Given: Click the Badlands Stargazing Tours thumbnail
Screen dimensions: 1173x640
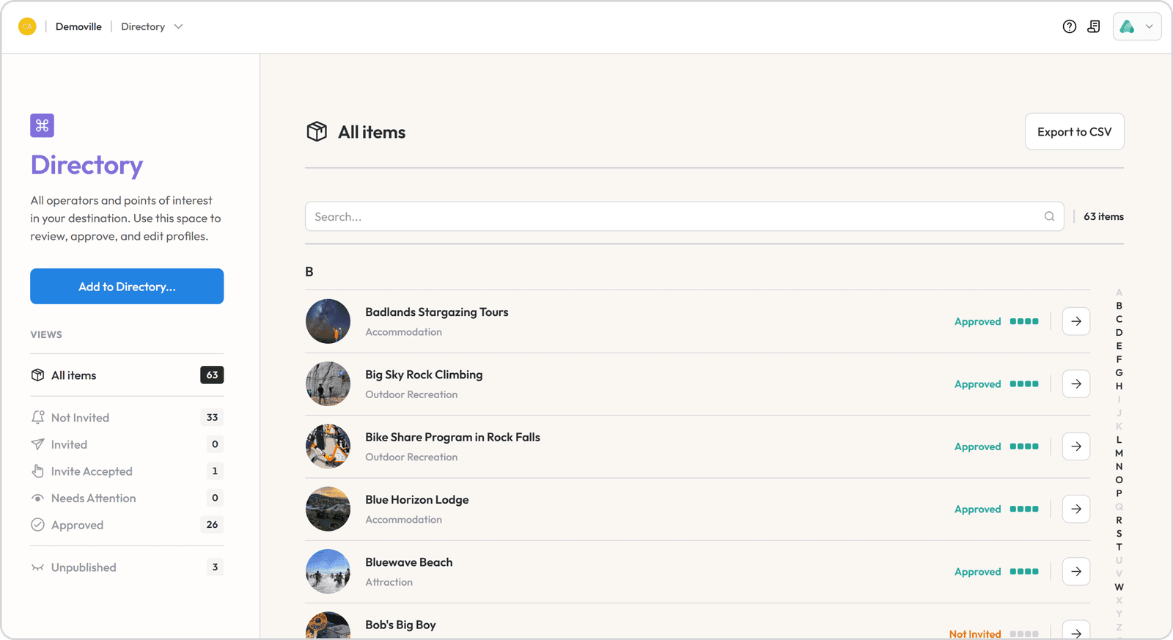Looking at the screenshot, I should click(x=328, y=321).
